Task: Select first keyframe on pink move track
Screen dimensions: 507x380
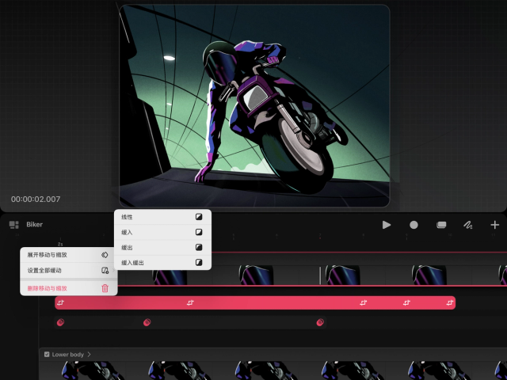Action: click(61, 302)
